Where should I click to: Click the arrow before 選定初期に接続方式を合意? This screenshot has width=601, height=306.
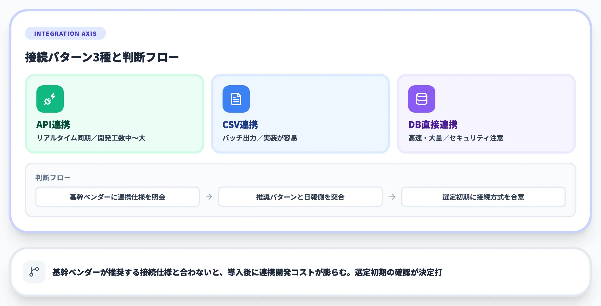pyautogui.click(x=392, y=197)
